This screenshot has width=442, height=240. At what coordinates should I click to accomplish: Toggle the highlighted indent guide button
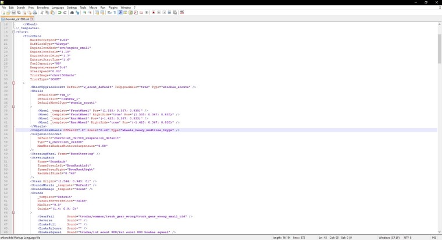point(120,12)
